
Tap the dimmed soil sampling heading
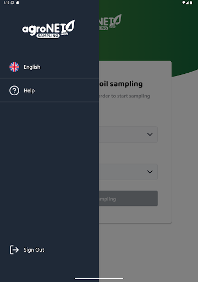[121, 84]
